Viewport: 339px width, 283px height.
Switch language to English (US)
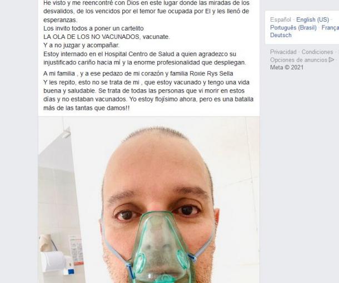312,19
